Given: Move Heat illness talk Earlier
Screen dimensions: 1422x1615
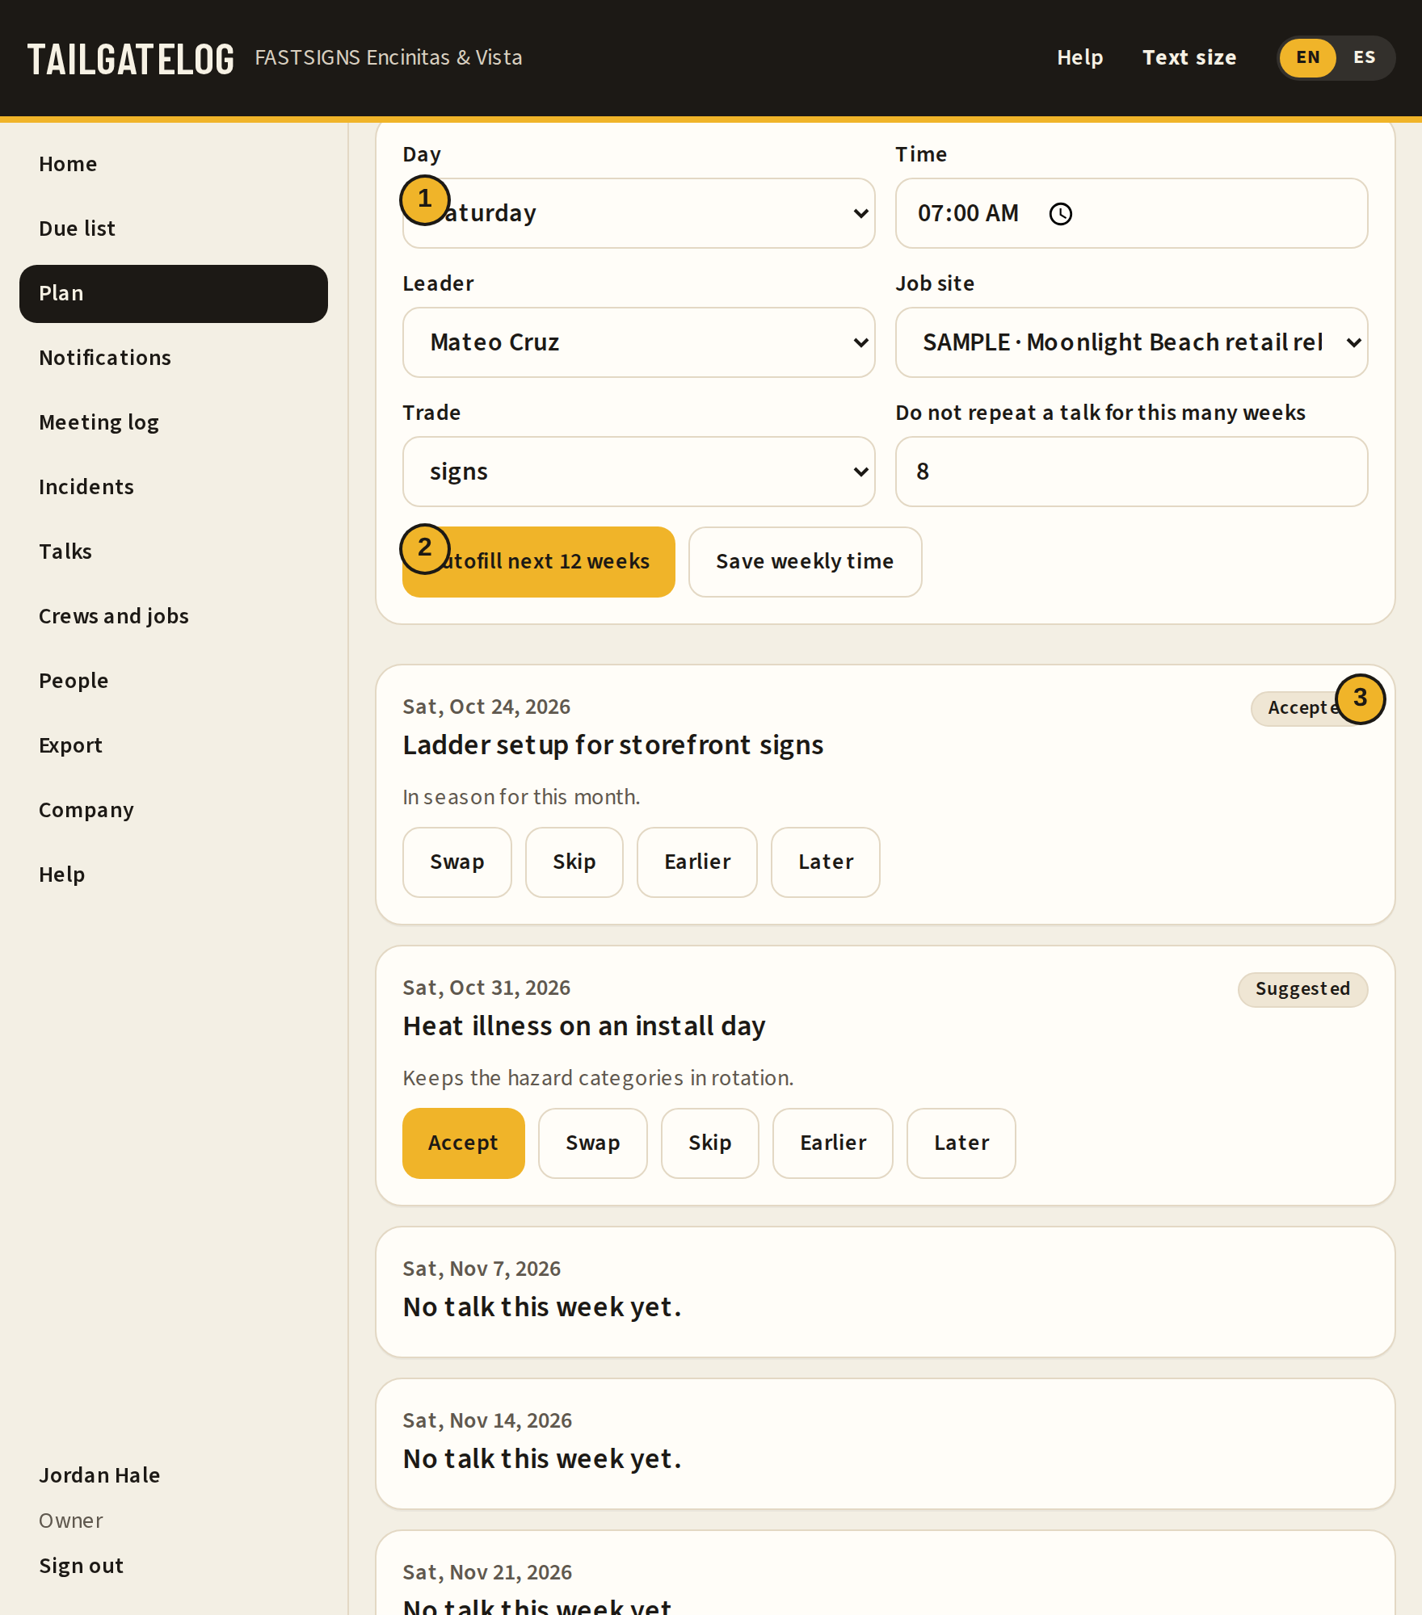Looking at the screenshot, I should click(833, 1143).
